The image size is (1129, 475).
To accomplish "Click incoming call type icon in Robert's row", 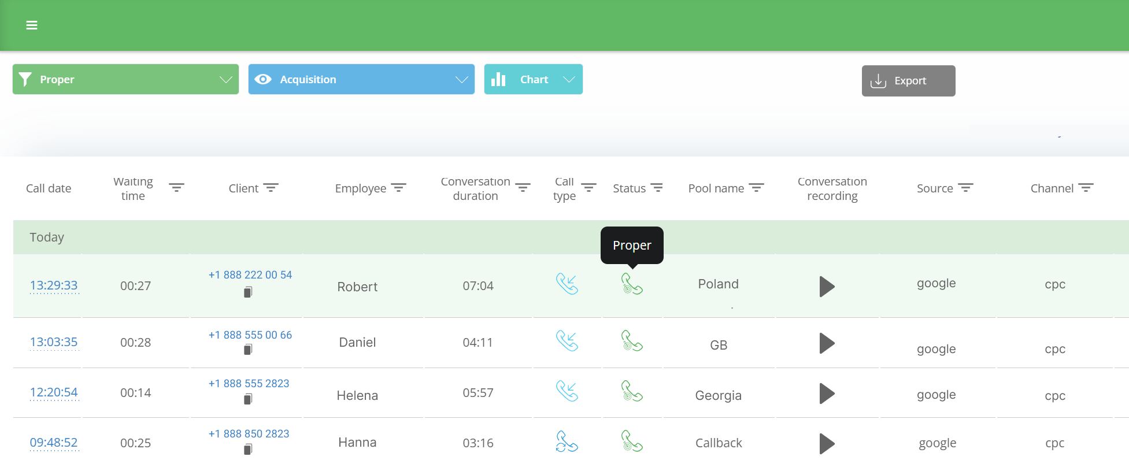I will click(567, 284).
